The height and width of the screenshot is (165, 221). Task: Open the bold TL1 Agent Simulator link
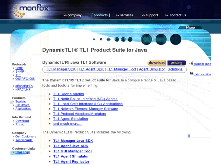(x=71, y=157)
